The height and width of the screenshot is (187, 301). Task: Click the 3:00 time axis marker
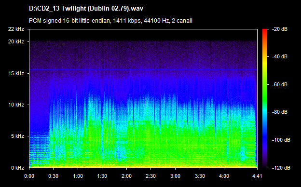coord(175,176)
